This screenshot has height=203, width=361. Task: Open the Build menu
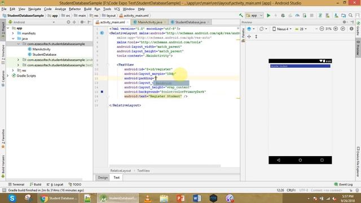coord(87,9)
